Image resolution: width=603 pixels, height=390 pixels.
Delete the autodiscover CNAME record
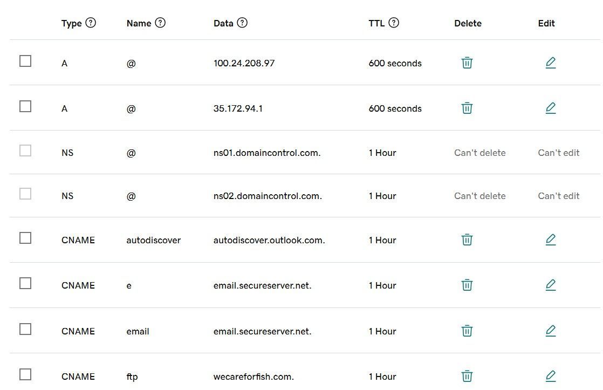tap(467, 240)
